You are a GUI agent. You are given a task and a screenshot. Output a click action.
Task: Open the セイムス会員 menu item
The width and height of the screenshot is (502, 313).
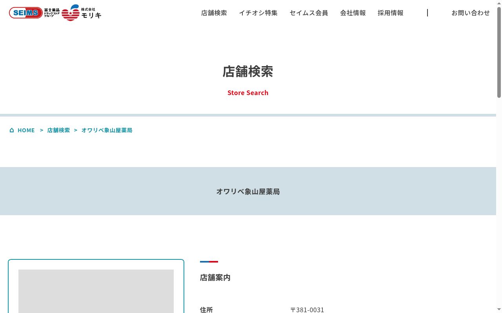click(x=309, y=13)
